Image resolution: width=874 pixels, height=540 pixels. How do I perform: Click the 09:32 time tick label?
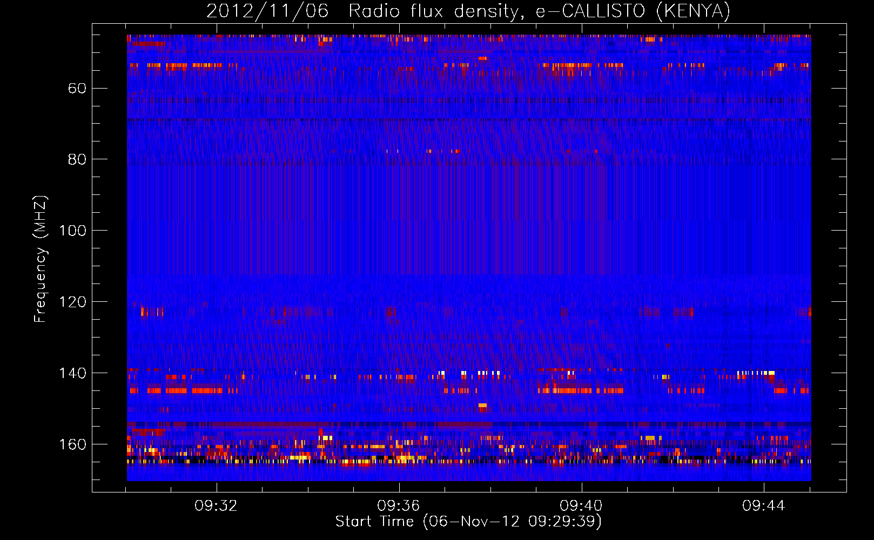click(216, 506)
